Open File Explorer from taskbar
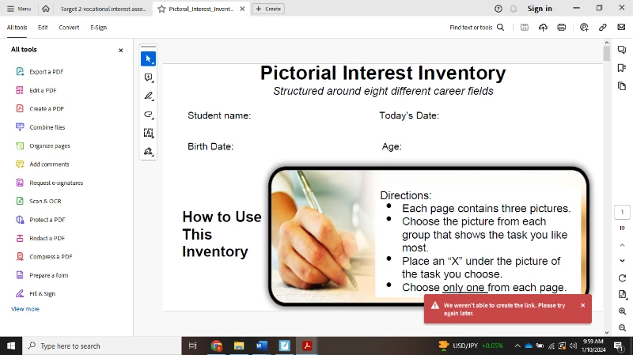The width and height of the screenshot is (633, 355). coord(239,346)
